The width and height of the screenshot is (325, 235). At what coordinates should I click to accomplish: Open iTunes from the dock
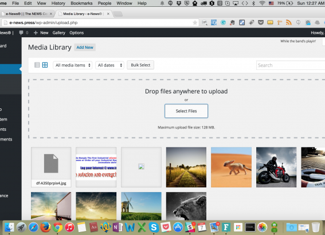pyautogui.click(x=70, y=228)
